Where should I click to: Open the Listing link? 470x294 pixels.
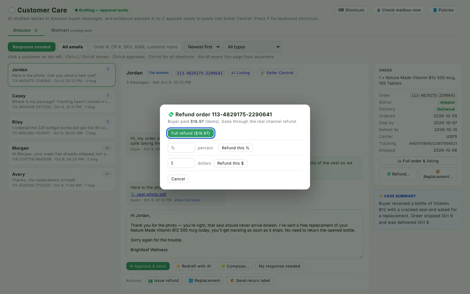(241, 73)
